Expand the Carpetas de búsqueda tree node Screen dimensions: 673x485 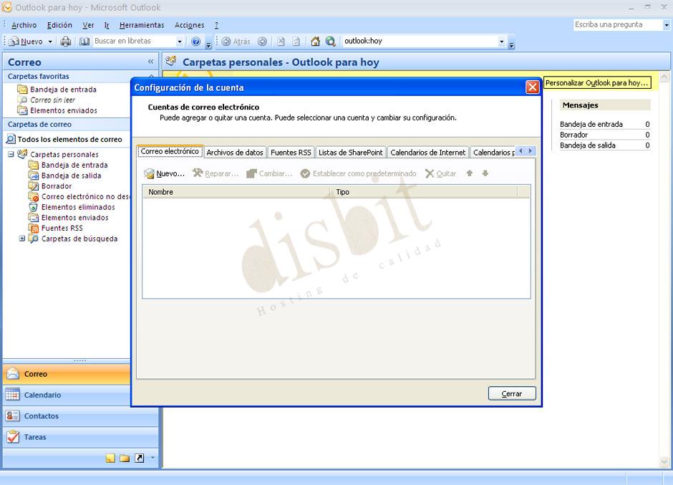point(22,239)
